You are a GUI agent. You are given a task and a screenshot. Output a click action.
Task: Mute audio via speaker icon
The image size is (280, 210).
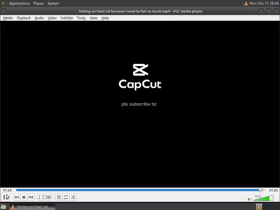point(249,199)
